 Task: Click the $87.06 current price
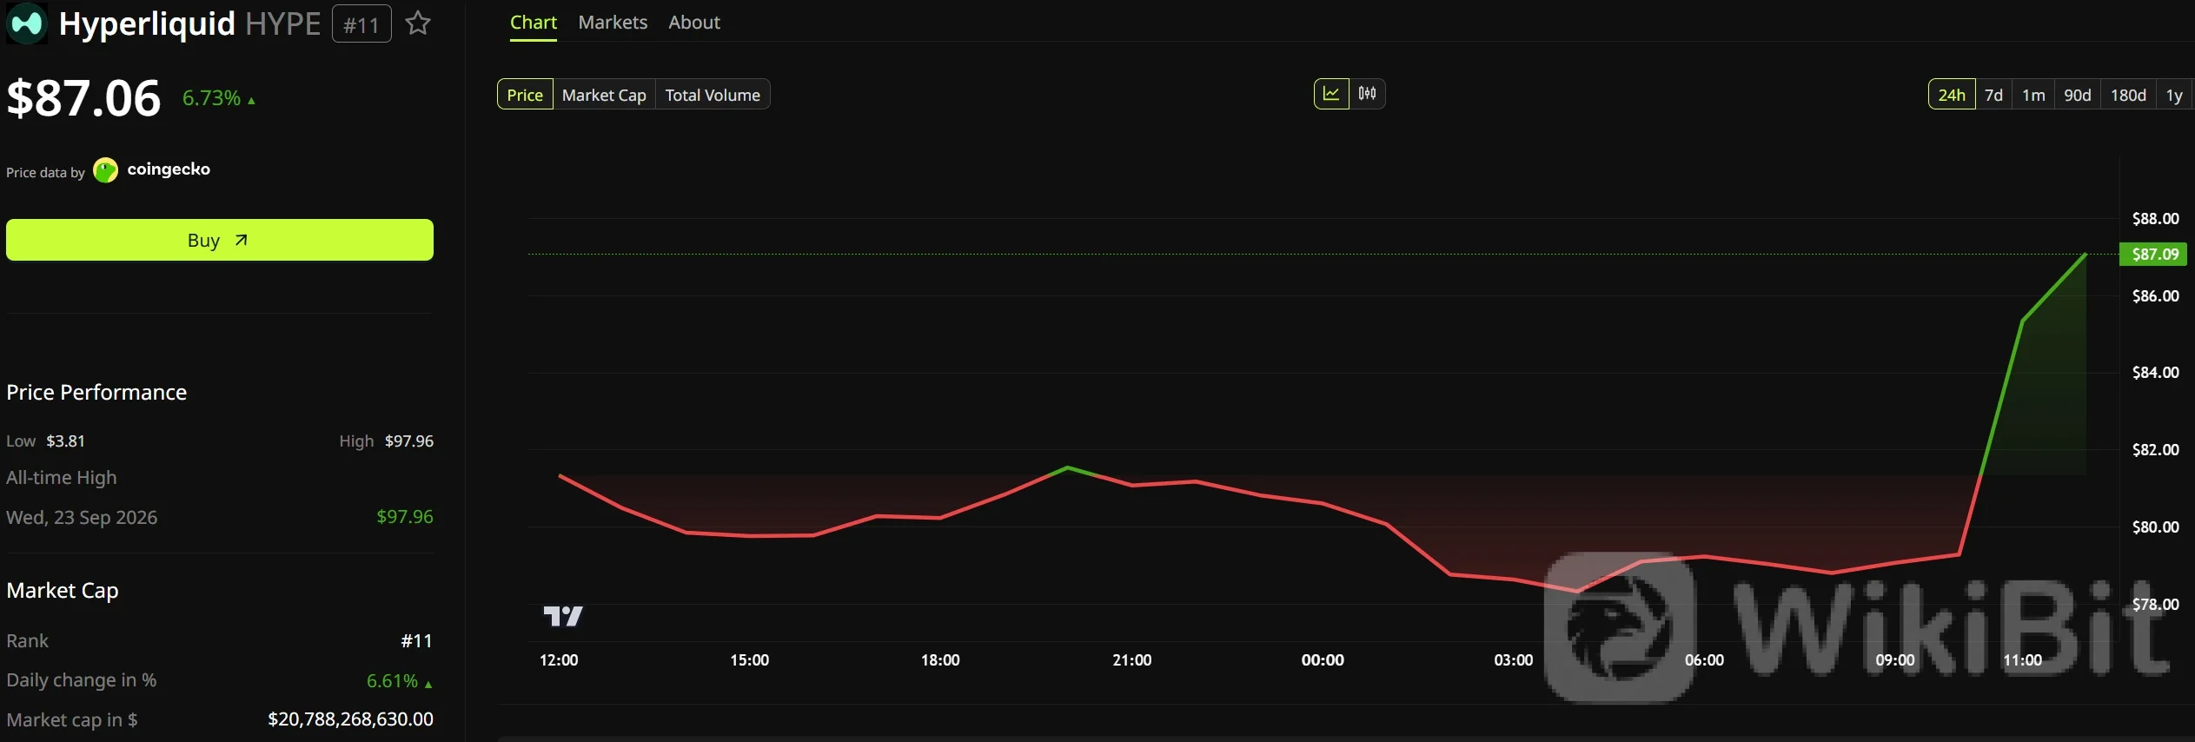point(83,98)
